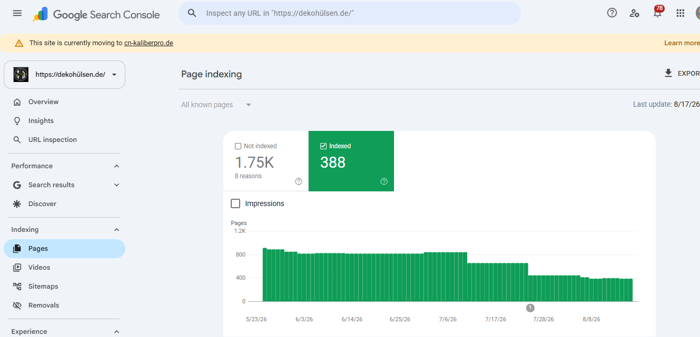700x337 pixels.
Task: Click Learn more in site move banner
Action: click(682, 43)
